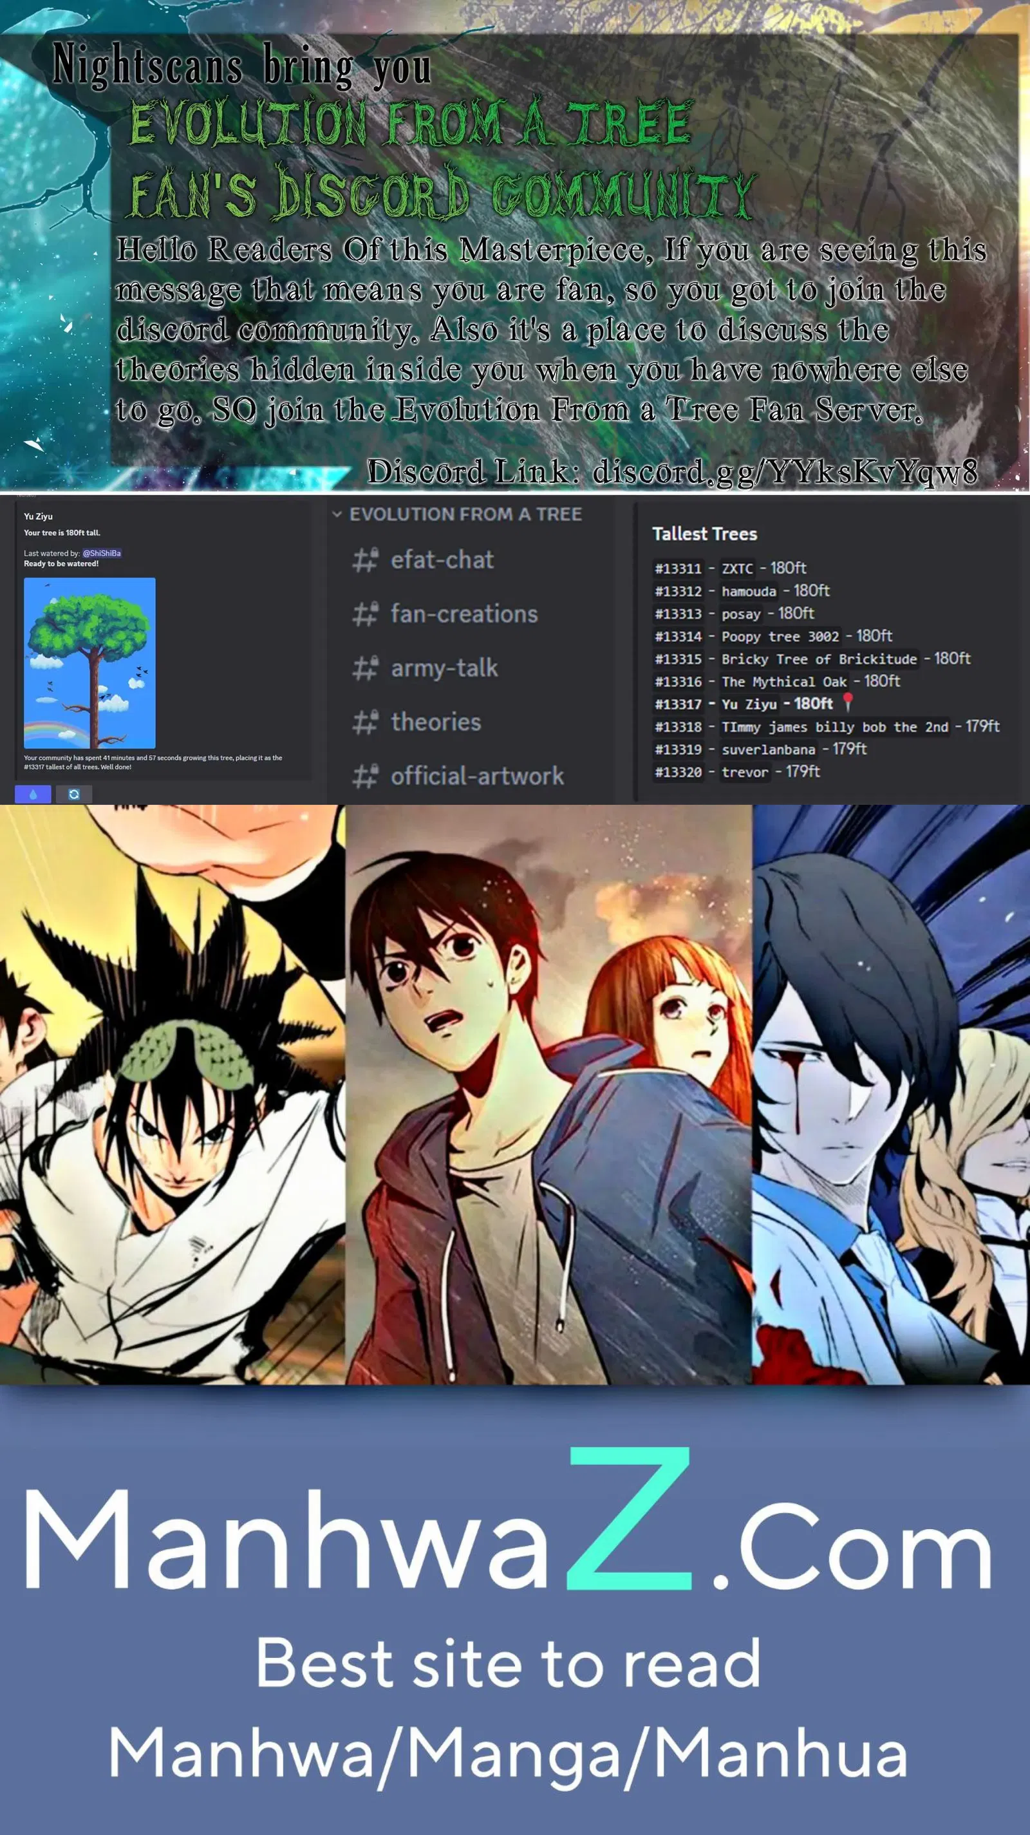
Task: Click the discord.gg/YYksKvYqw8 invite link
Action: [x=784, y=471]
